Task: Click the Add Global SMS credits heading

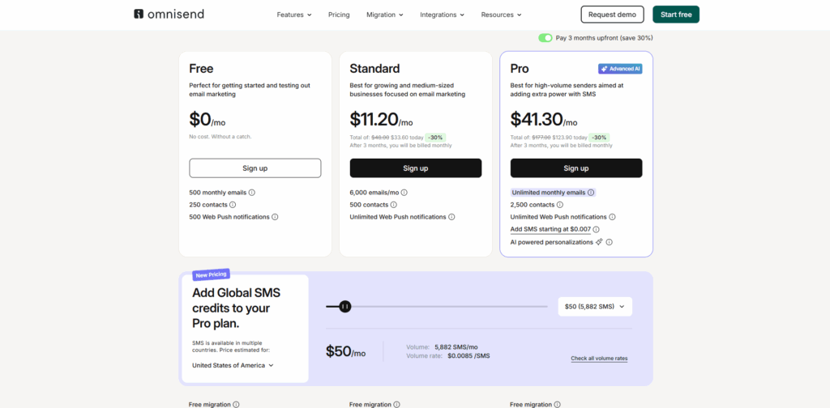Action: (236, 308)
